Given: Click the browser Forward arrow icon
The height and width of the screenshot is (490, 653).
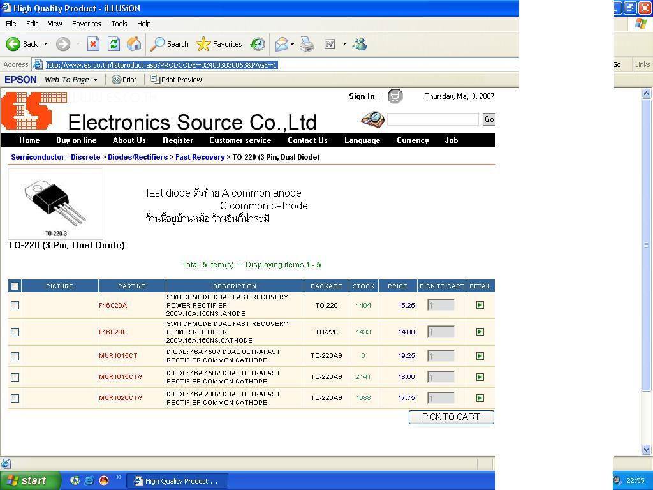Looking at the screenshot, I should click(63, 44).
